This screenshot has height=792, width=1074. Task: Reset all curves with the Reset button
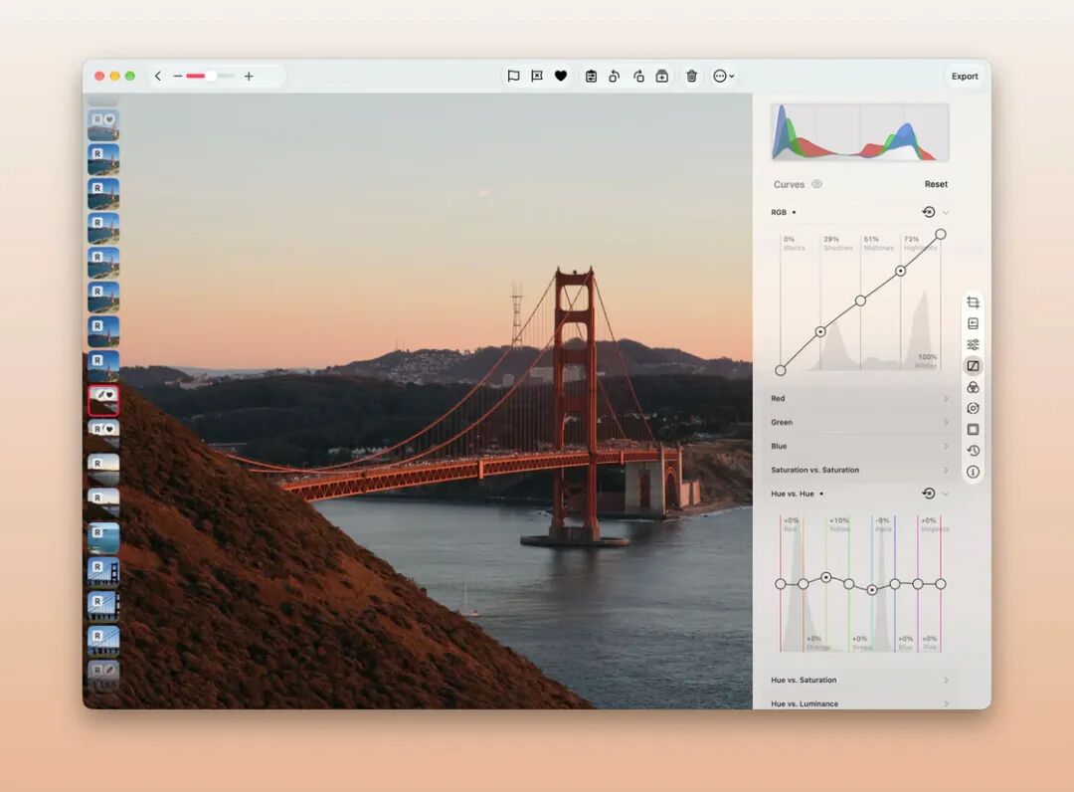pos(936,184)
